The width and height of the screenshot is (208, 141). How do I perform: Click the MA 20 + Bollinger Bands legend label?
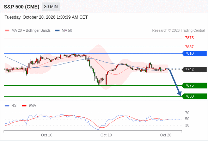coord(31,31)
